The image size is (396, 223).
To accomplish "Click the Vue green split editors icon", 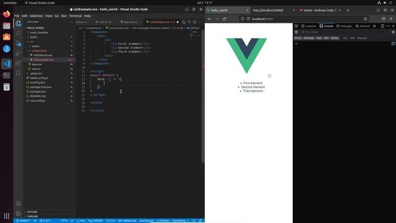I will pos(189,22).
